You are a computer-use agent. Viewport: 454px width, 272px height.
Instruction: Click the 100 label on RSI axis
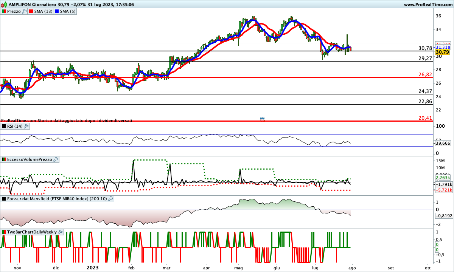tap(440, 126)
